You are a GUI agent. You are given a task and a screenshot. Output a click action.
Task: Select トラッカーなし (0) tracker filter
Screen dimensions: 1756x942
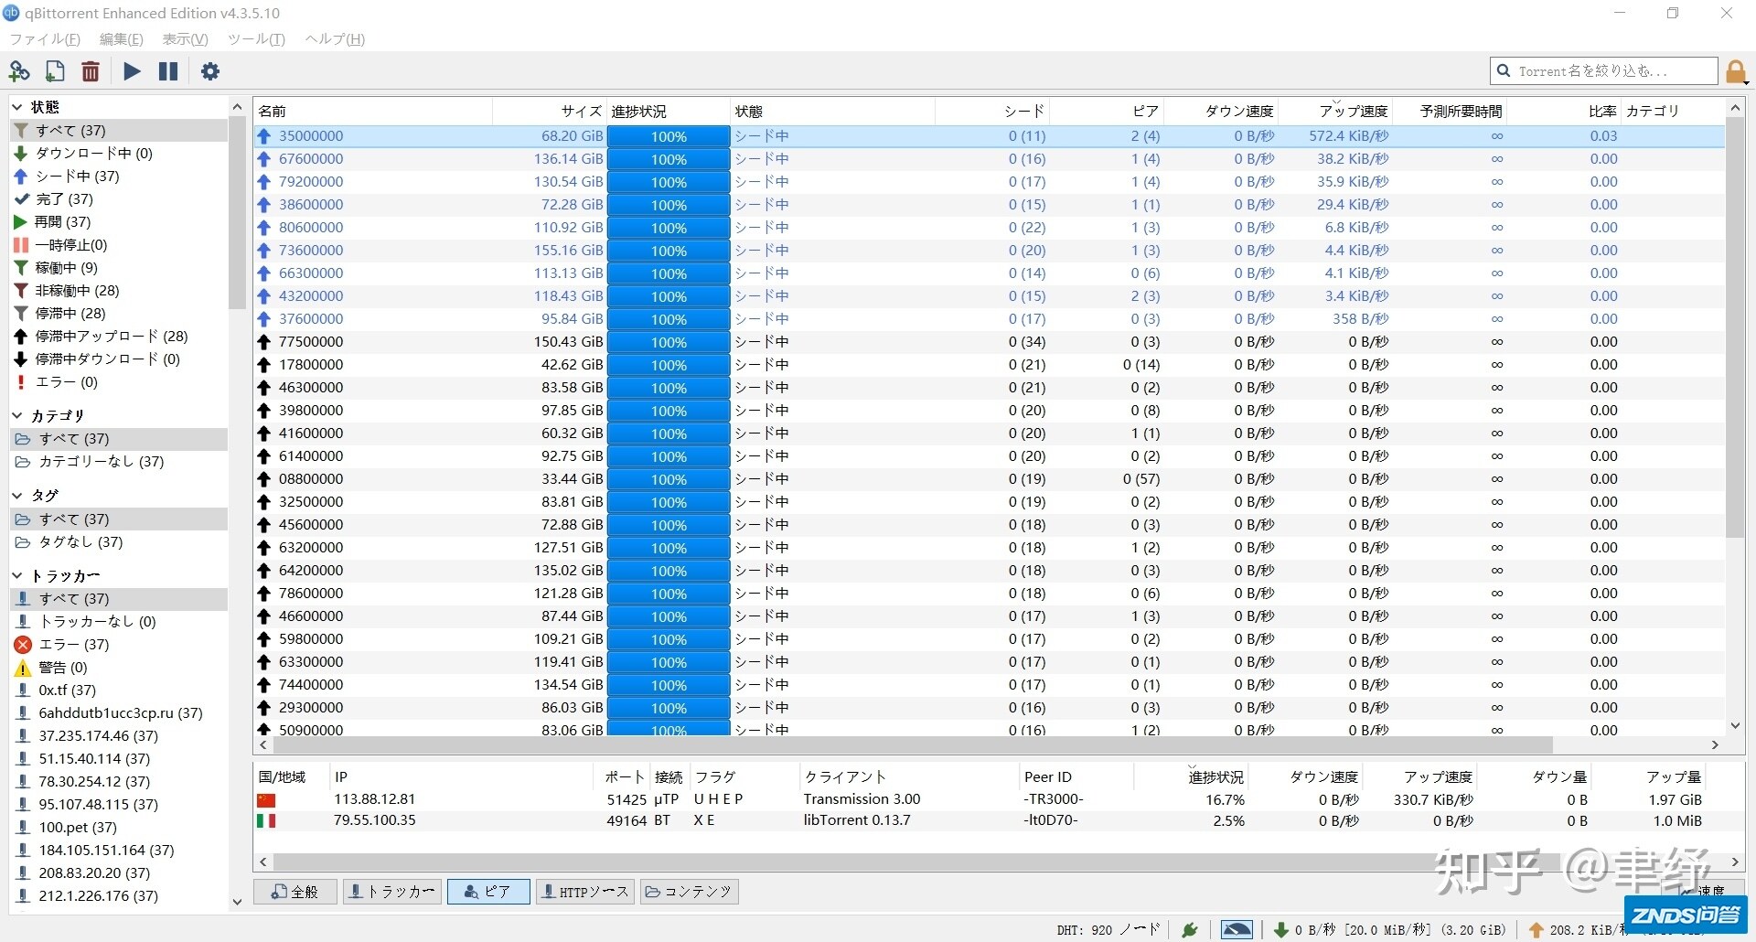119,622
